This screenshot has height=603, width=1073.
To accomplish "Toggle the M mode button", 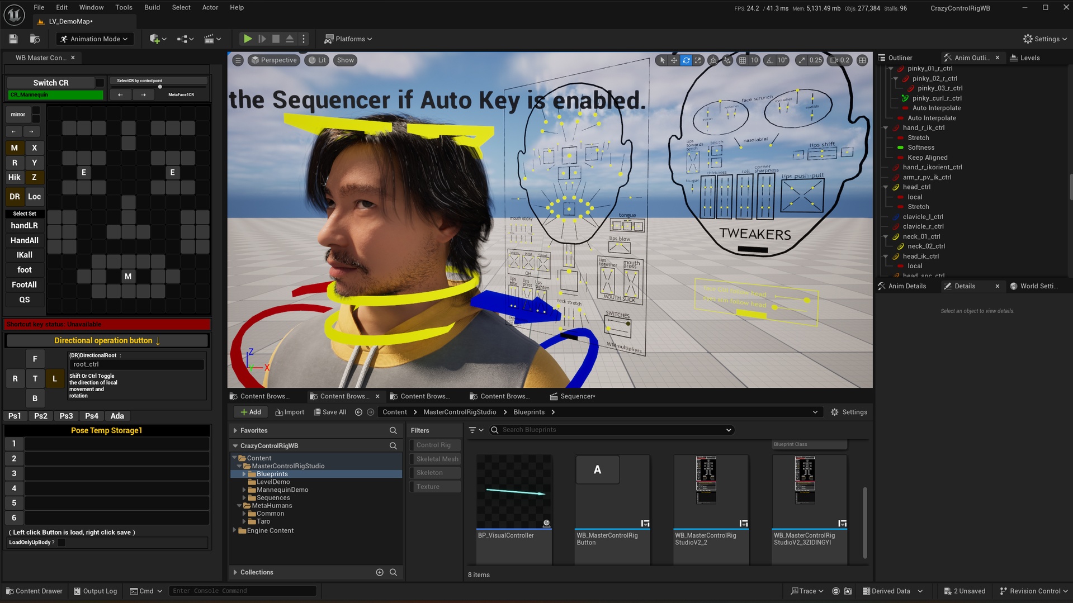I will [x=15, y=148].
